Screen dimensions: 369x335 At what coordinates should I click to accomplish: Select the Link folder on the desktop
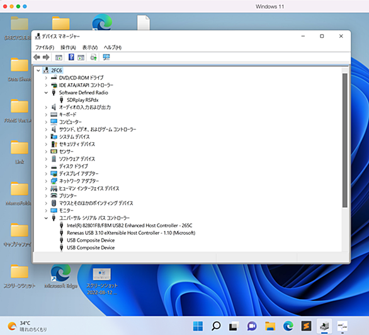pos(20,152)
